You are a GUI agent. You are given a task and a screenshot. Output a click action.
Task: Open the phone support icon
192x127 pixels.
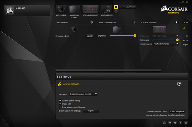[x=164, y=123]
